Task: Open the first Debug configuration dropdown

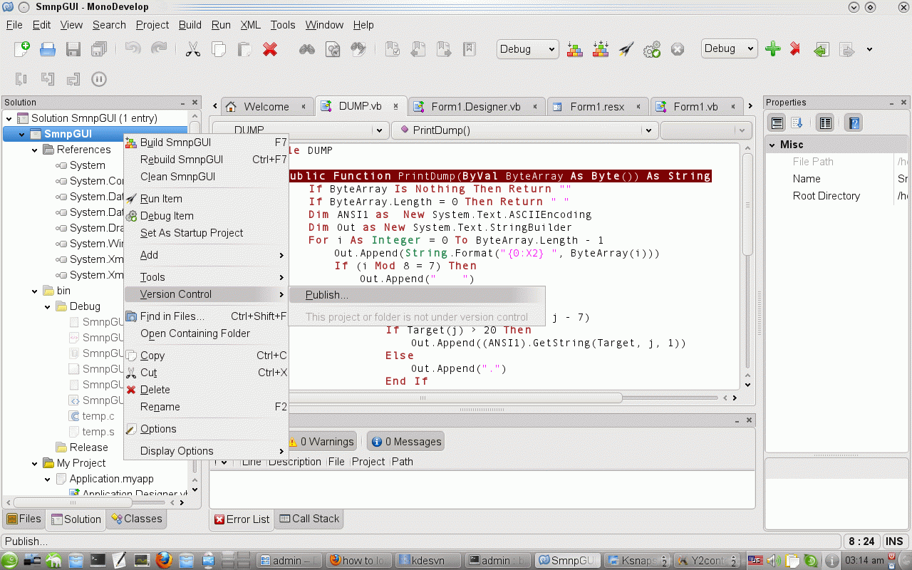Action: coord(528,49)
